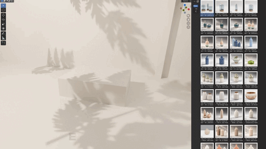The image size is (266, 149).
Task: Select Set_03 Diffuser 02 narrow pink thumbnail
Action: coord(221,44)
